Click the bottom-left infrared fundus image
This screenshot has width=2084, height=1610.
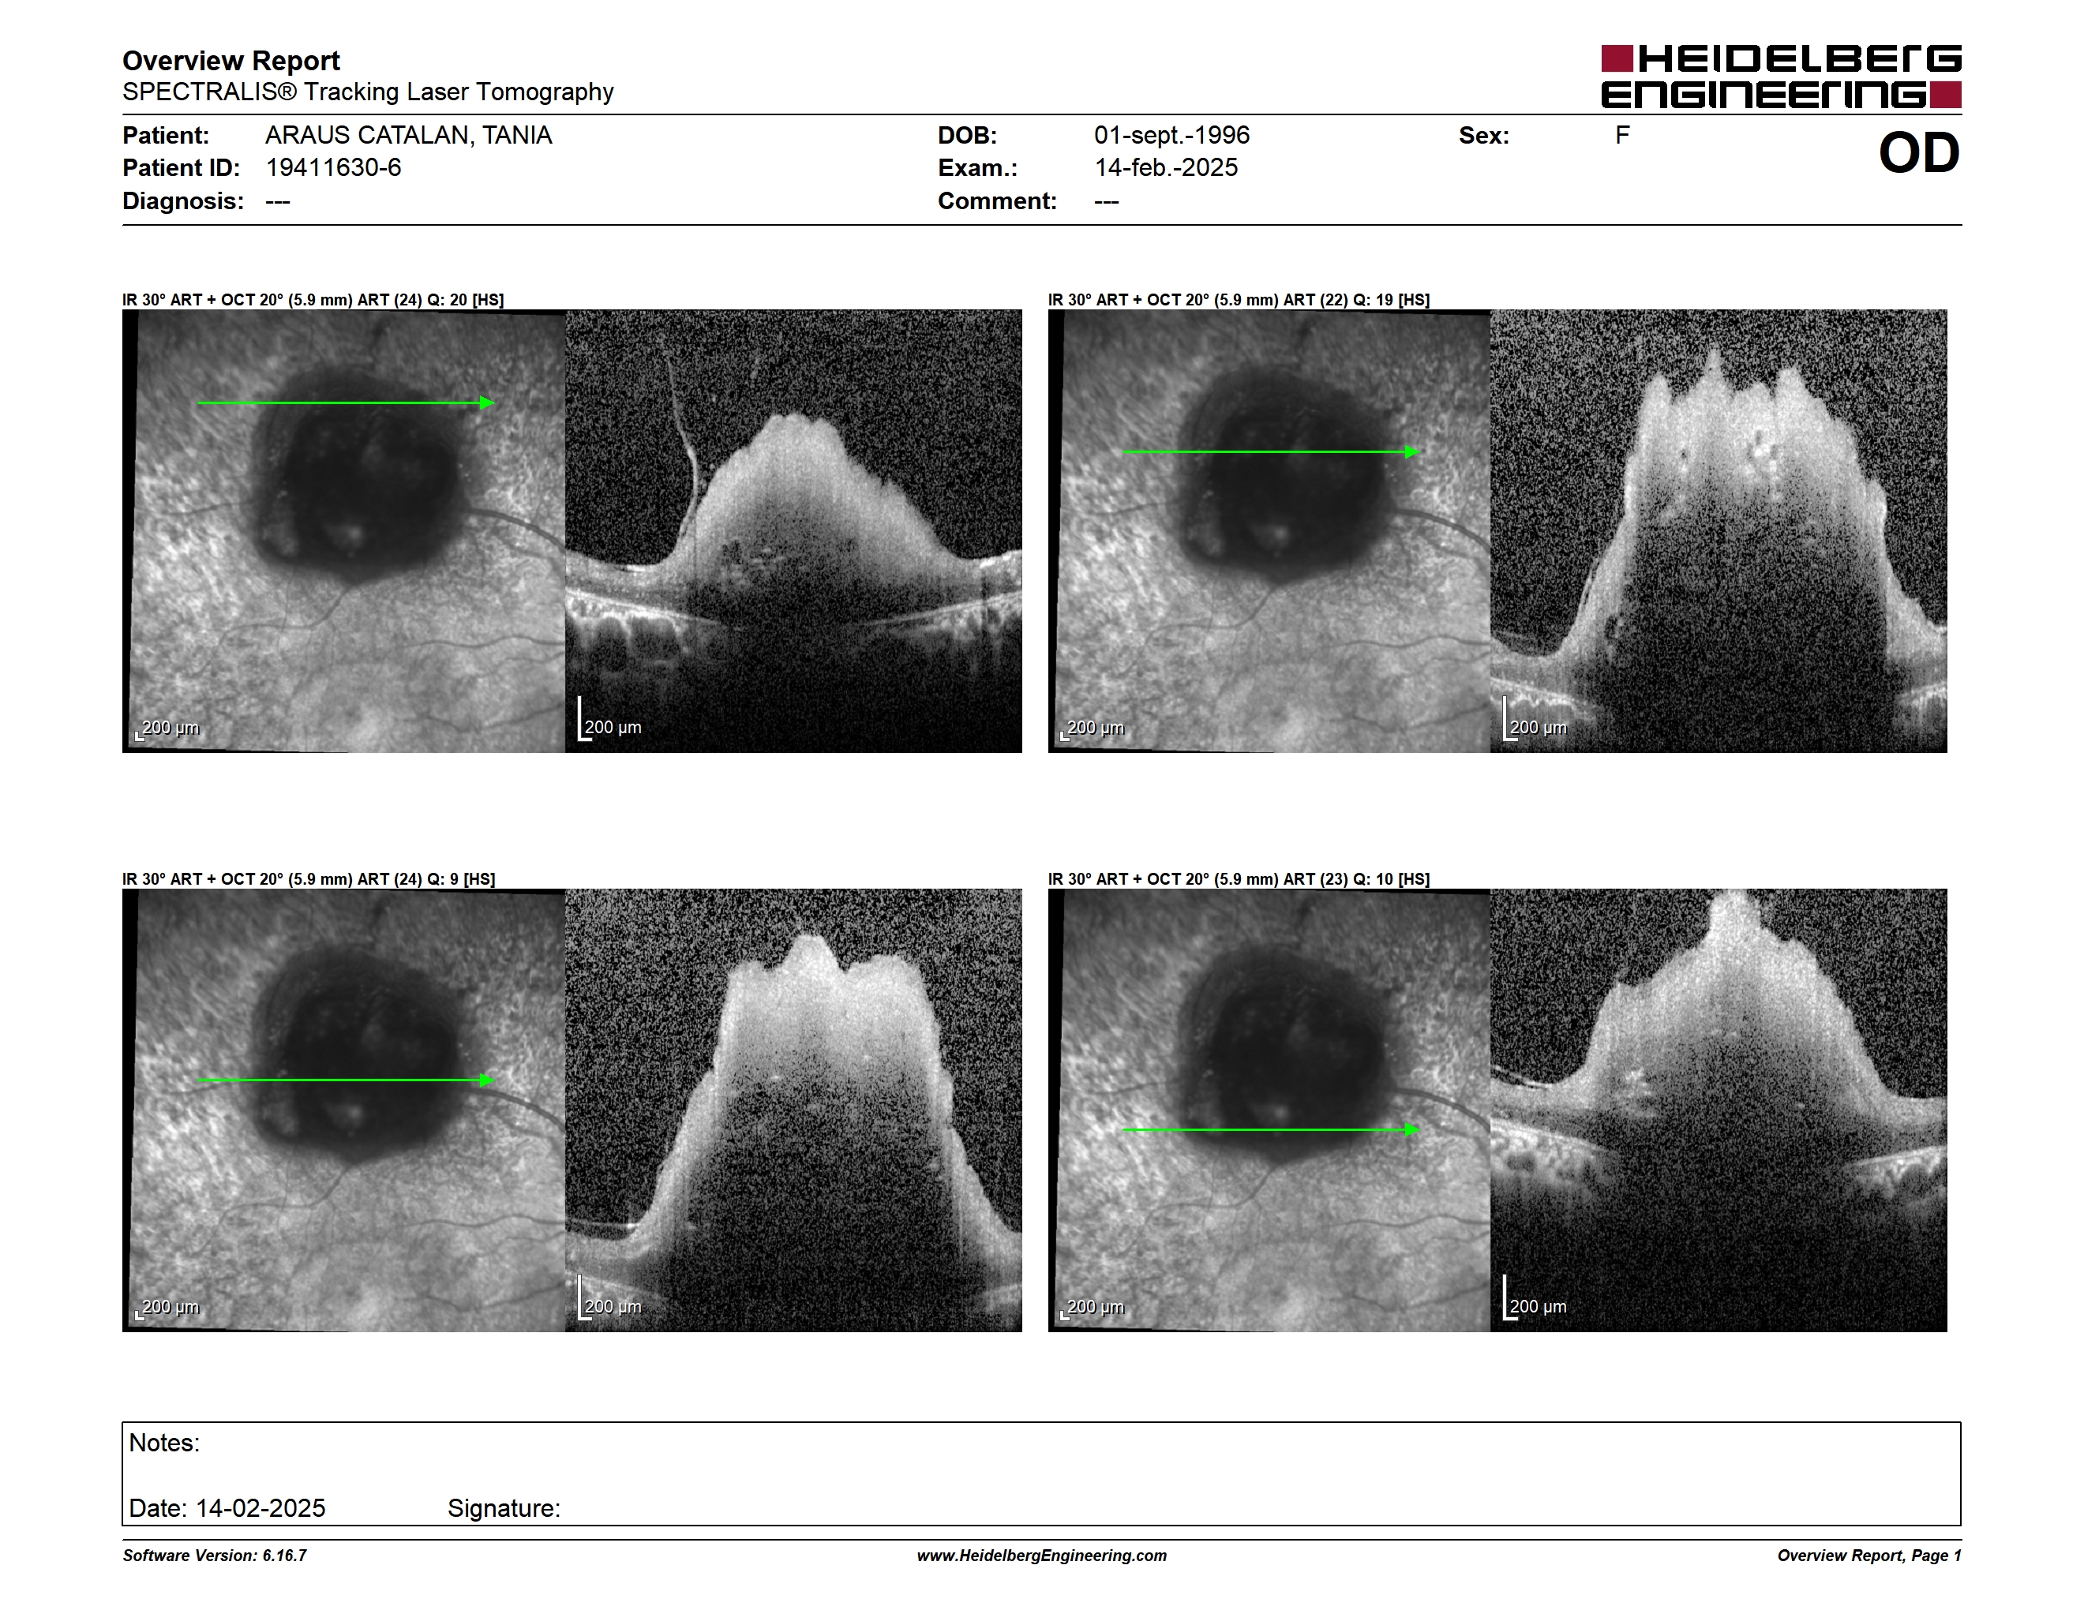343,1110
